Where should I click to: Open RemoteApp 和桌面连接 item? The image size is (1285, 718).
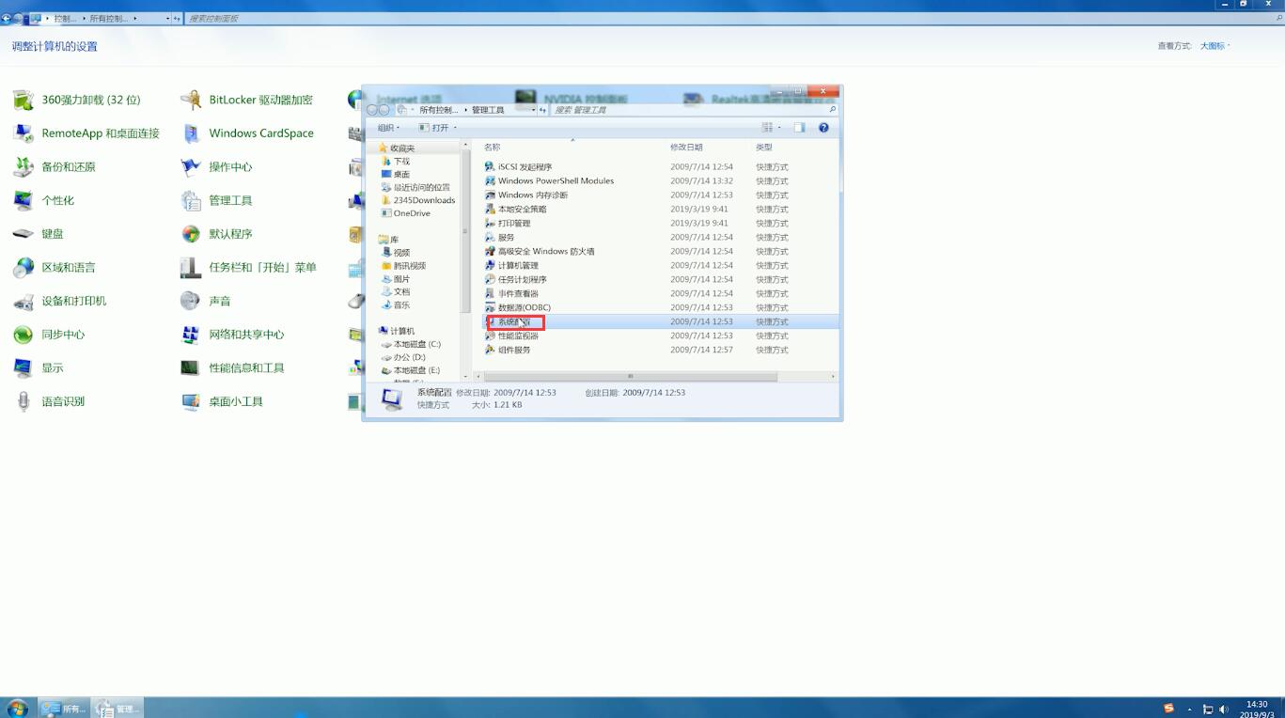tap(86, 133)
